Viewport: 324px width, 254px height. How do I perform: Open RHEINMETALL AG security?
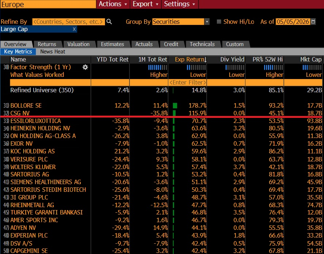point(161,205)
